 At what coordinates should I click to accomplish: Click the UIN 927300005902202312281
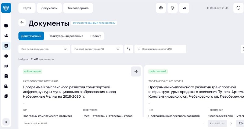(x=41, y=81)
